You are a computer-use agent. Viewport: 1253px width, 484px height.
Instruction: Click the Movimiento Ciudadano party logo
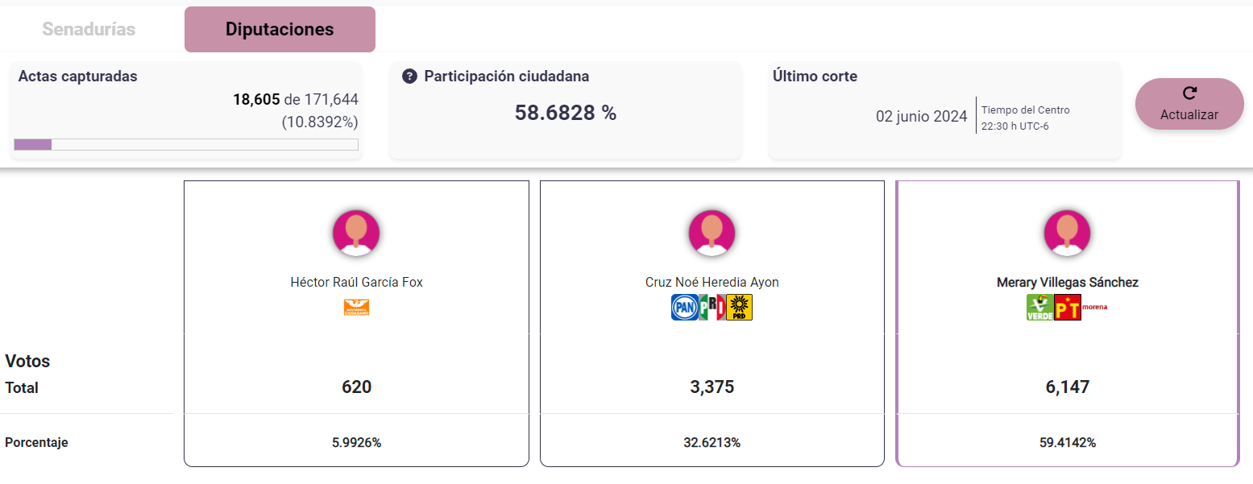click(356, 307)
